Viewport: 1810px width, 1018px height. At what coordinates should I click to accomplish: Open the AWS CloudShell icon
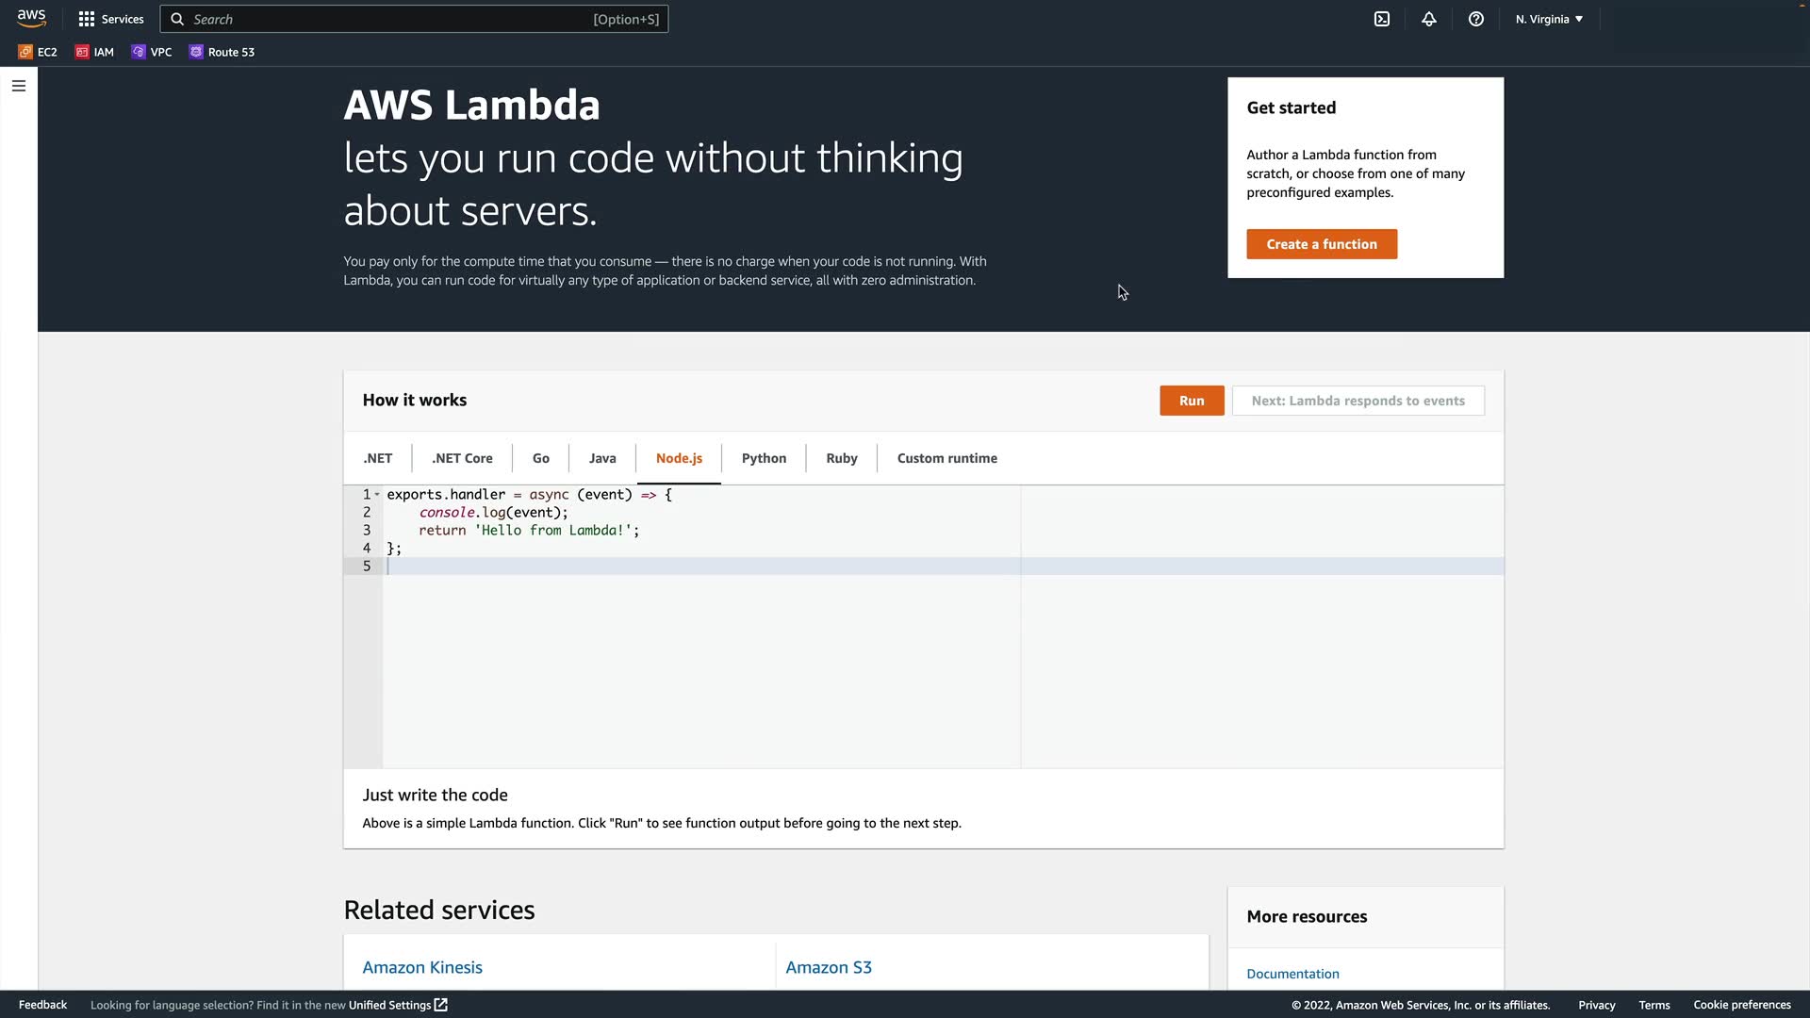coord(1382,19)
